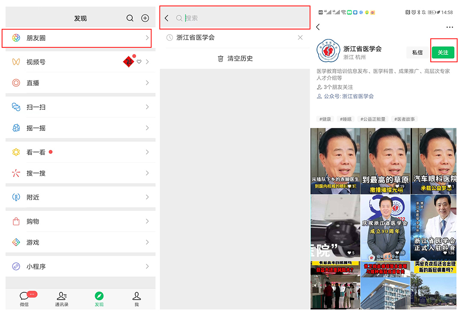Tap the red 福 badge in 视频号 row
The width and height of the screenshot is (462, 315).
pyautogui.click(x=129, y=62)
